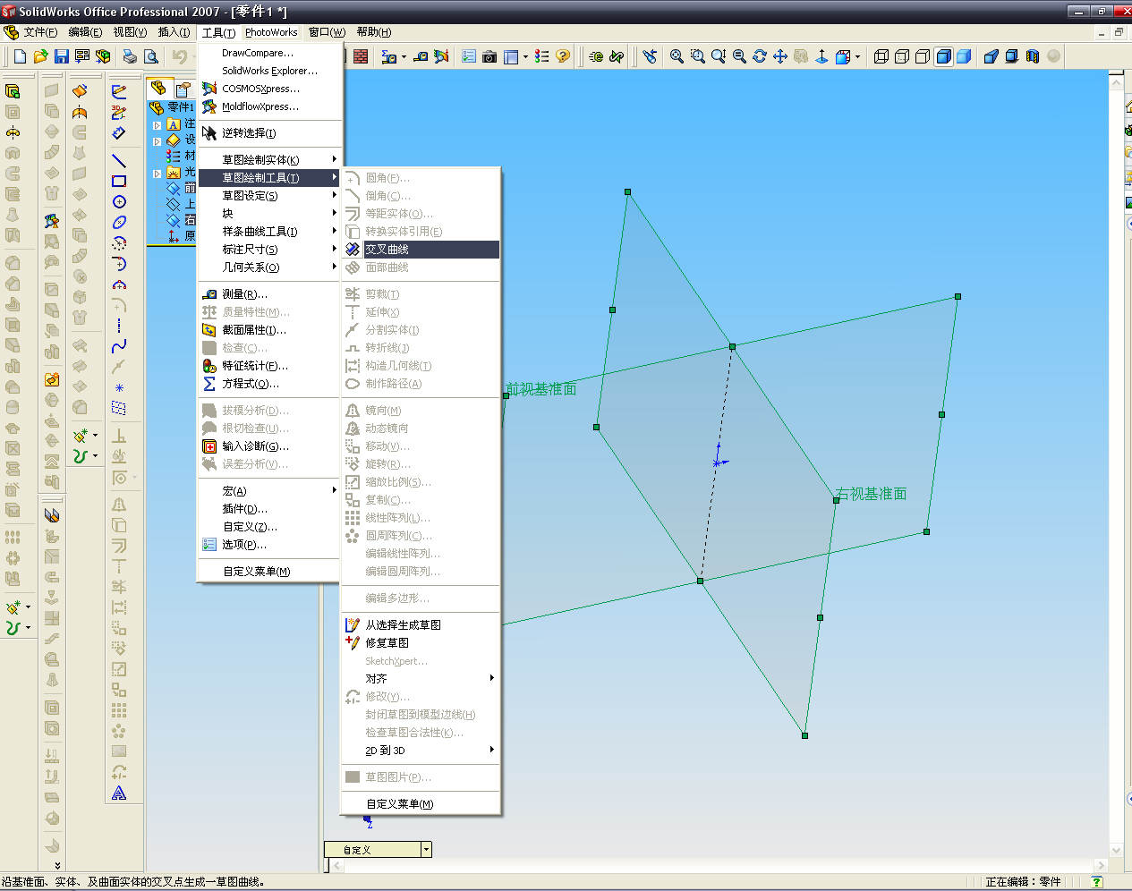Open the 文件(F) menu

coord(40,32)
